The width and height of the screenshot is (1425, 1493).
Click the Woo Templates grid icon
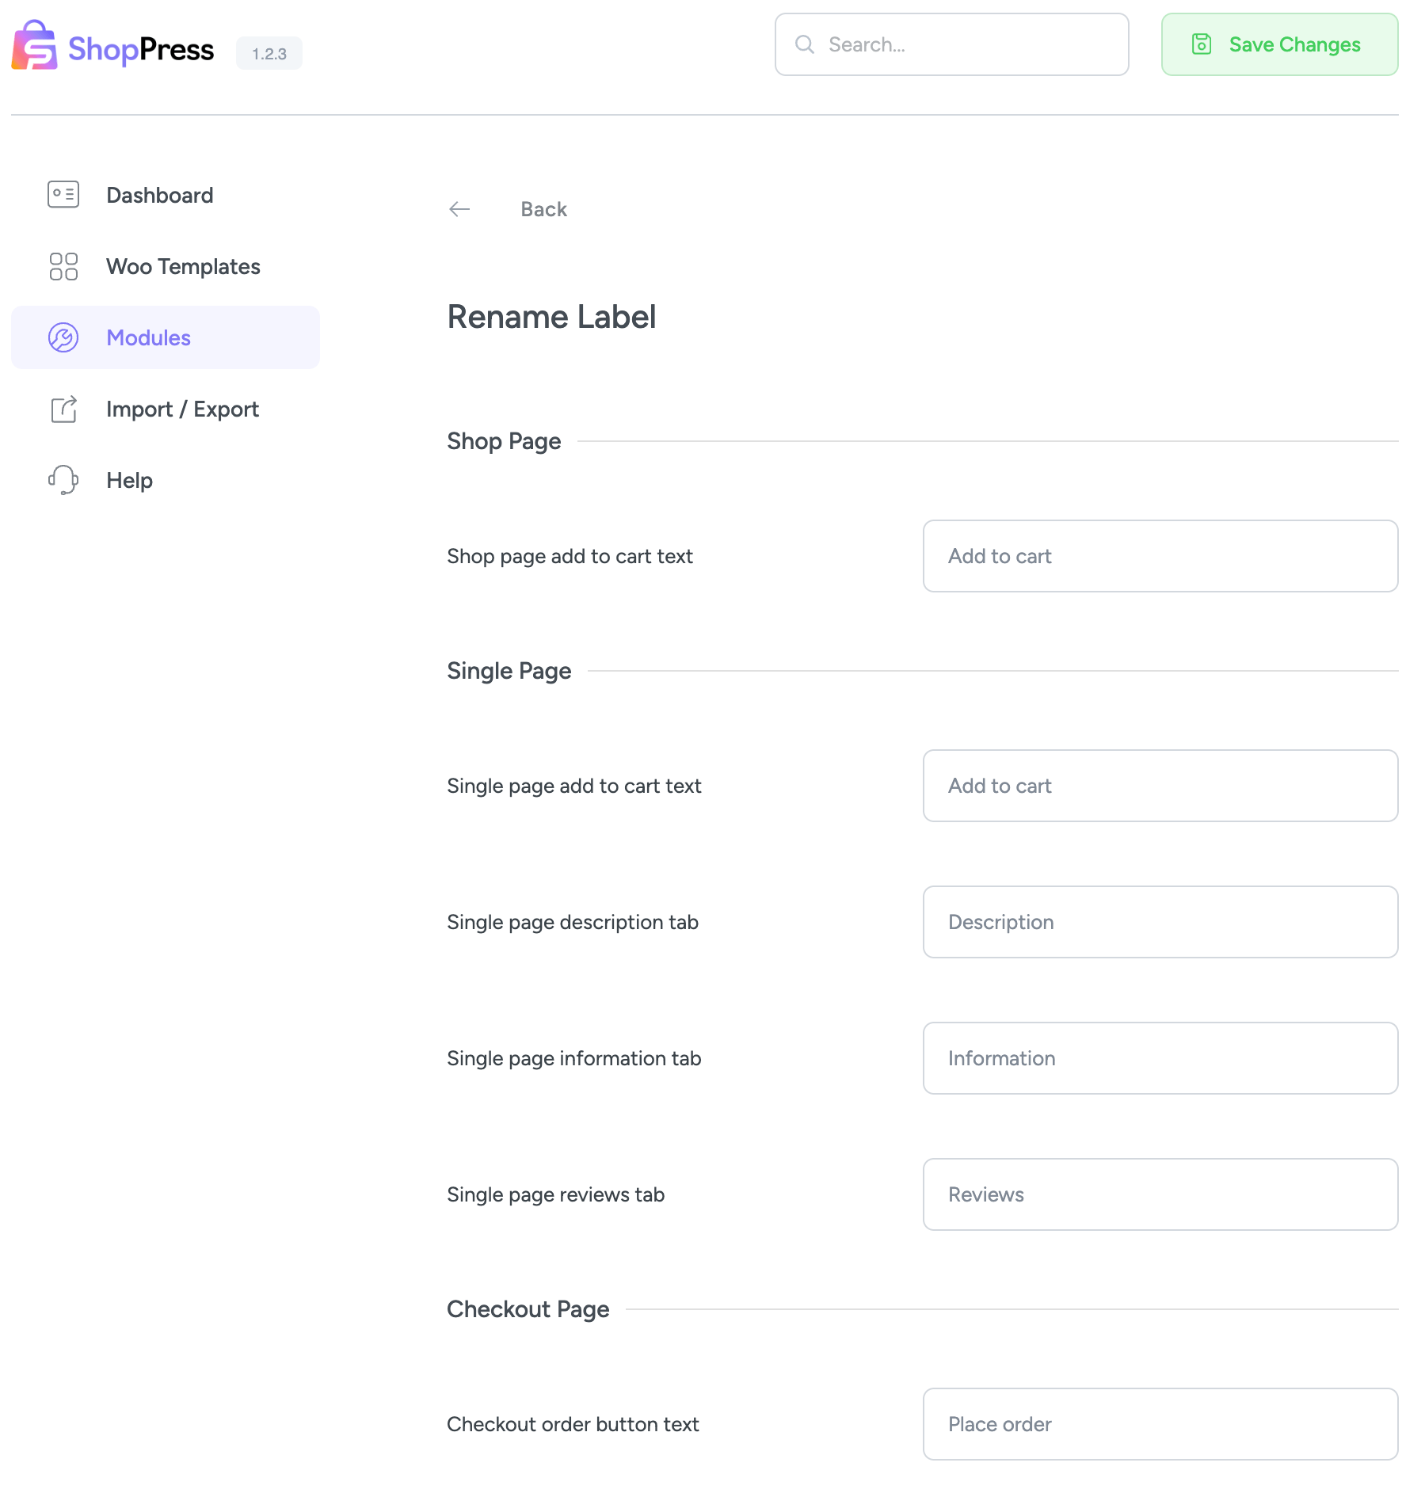63,266
